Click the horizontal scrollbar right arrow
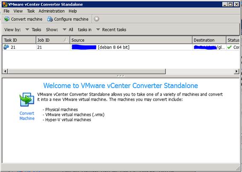Screen dimensions: 242x172 click(x=236, y=71)
